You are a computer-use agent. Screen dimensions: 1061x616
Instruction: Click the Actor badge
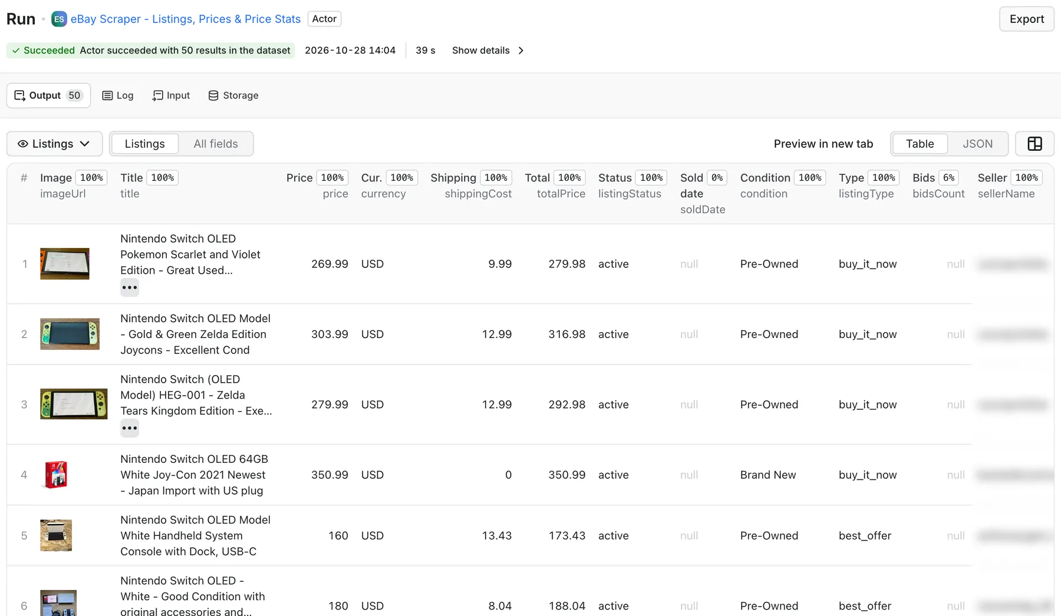pos(324,19)
